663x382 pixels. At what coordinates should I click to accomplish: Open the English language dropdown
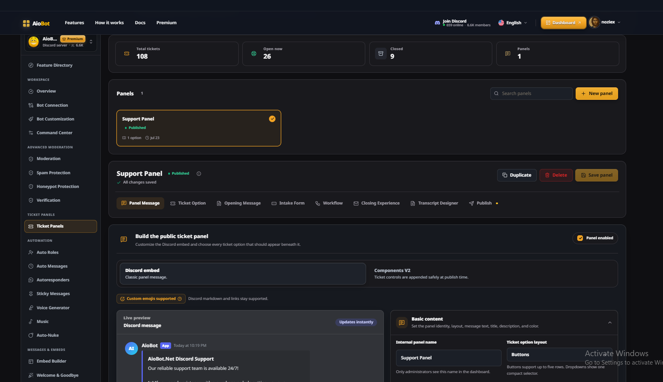(513, 23)
